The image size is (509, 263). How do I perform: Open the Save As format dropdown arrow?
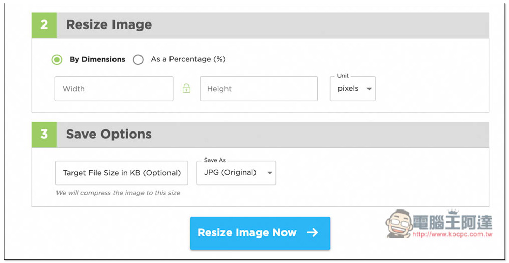[269, 173]
